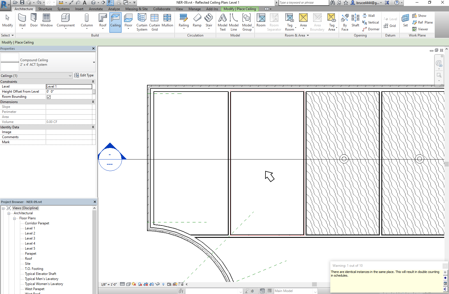The width and height of the screenshot is (449, 294).
Task: Collapse the Identity Data section
Action: click(x=93, y=127)
